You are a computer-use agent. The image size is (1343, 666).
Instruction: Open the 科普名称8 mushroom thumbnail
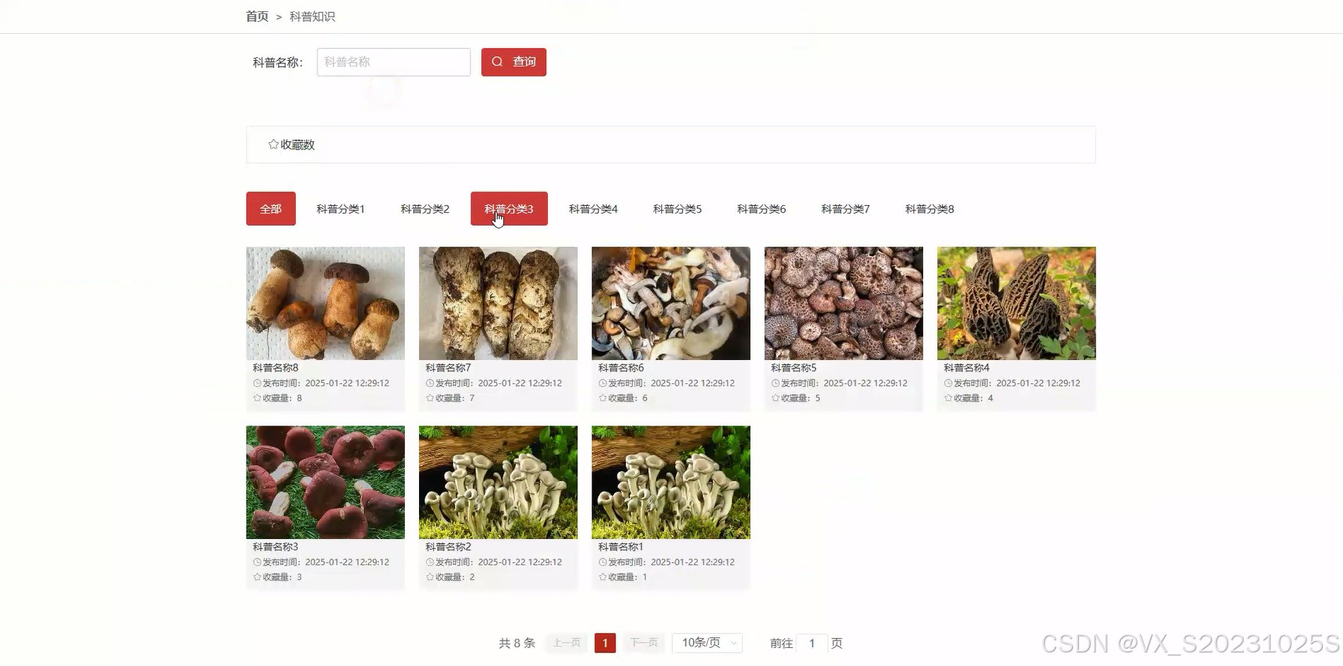[325, 303]
